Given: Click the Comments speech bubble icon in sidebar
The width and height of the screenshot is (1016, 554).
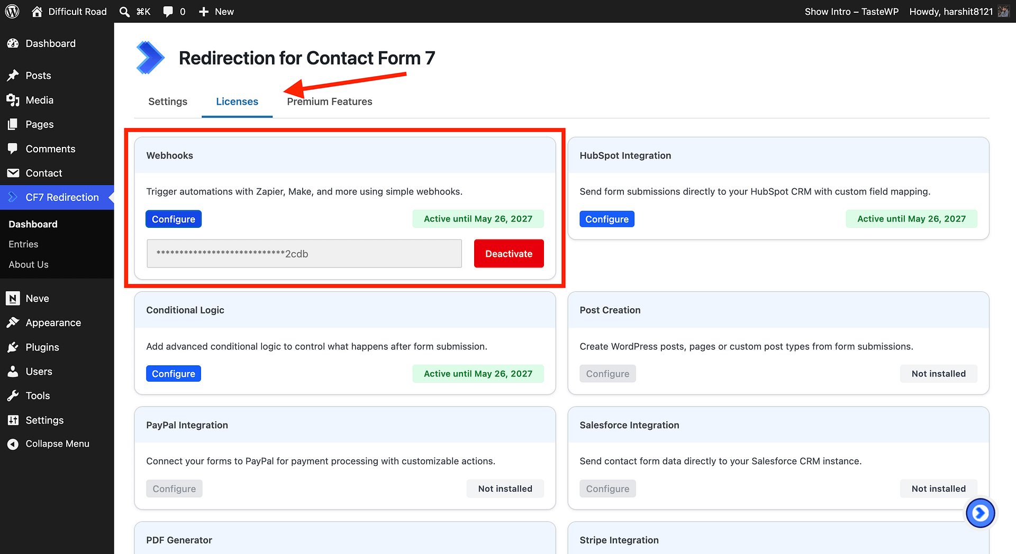Looking at the screenshot, I should point(13,149).
